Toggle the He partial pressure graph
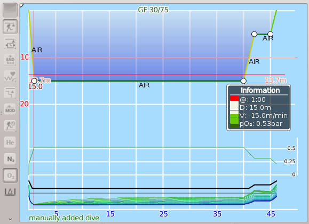Screen dimensions: 309x224 pyautogui.click(x=10, y=142)
